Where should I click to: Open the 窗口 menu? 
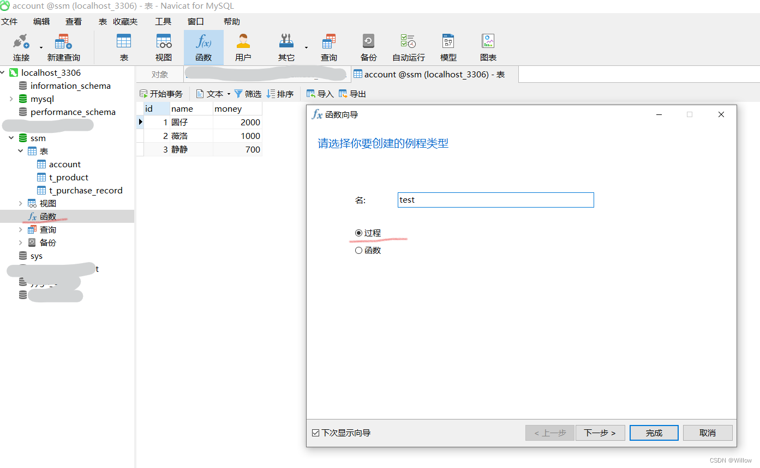(196, 22)
